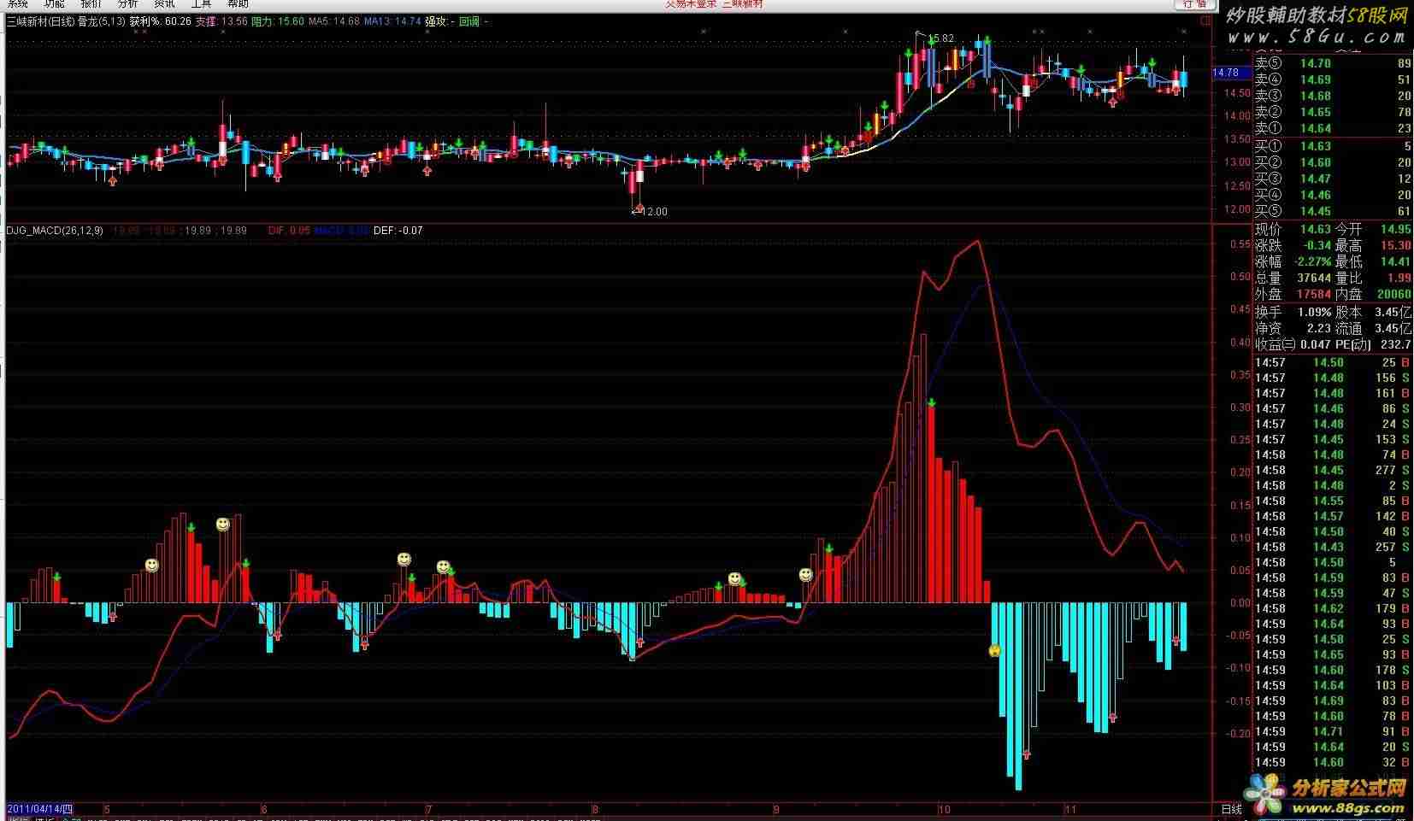The height and width of the screenshot is (821, 1414).
Task: Open the 分析 menu
Action: (x=127, y=4)
